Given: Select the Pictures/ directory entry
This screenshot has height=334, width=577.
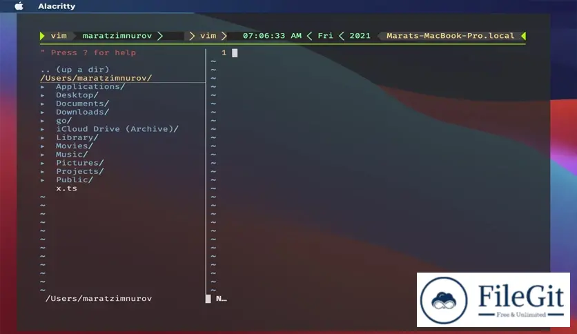Looking at the screenshot, I should pyautogui.click(x=80, y=163).
